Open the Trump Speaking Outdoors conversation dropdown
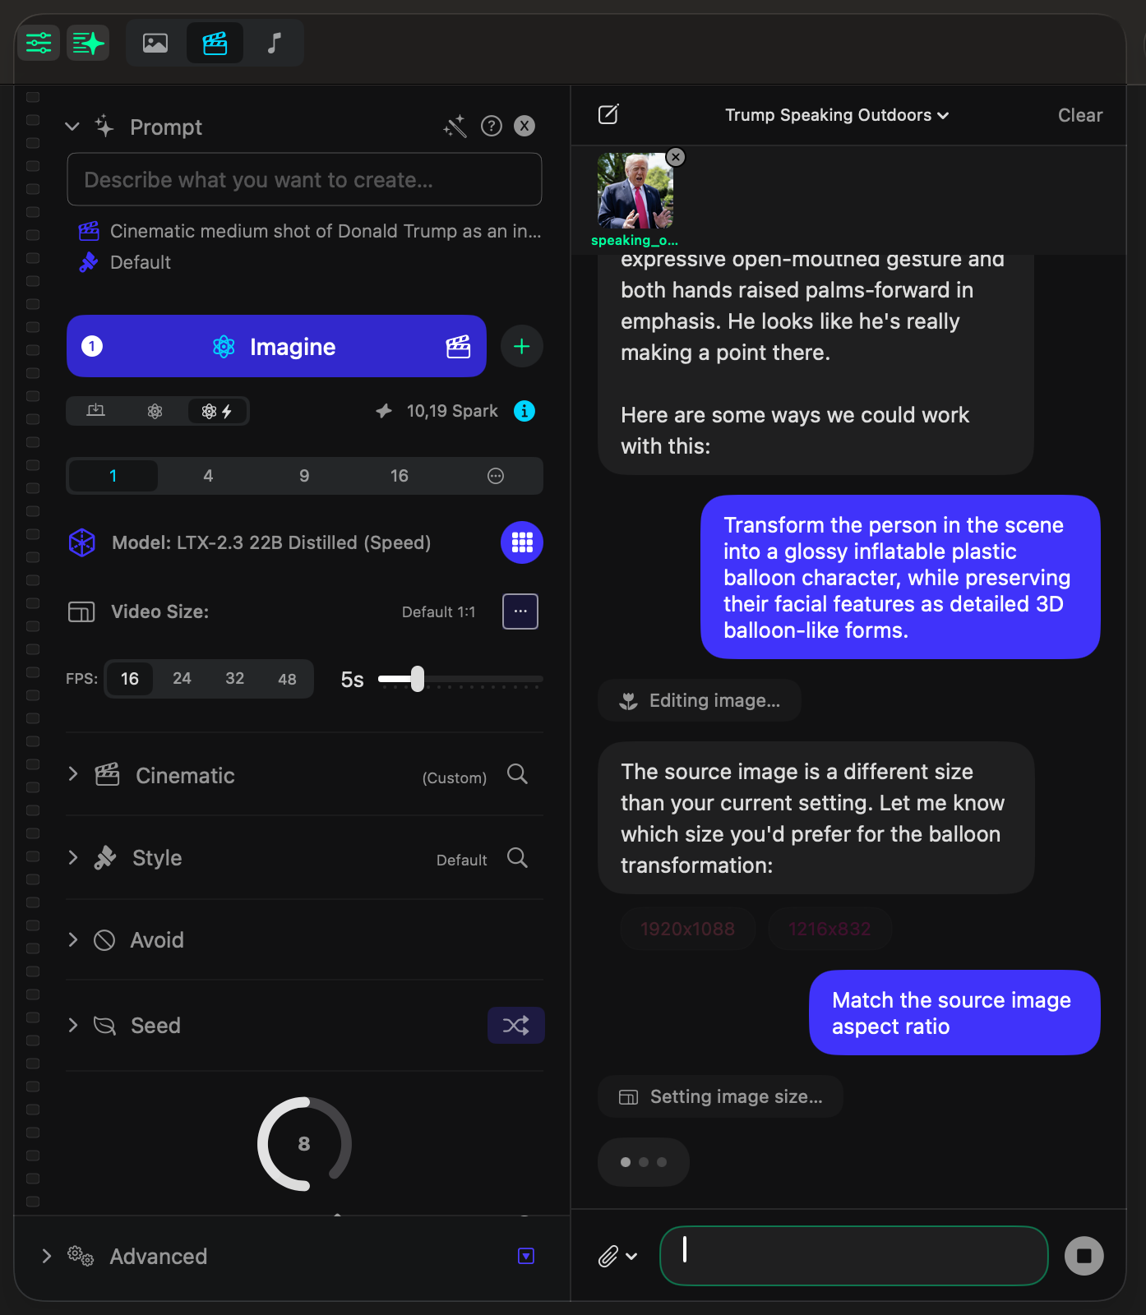 [x=836, y=115]
